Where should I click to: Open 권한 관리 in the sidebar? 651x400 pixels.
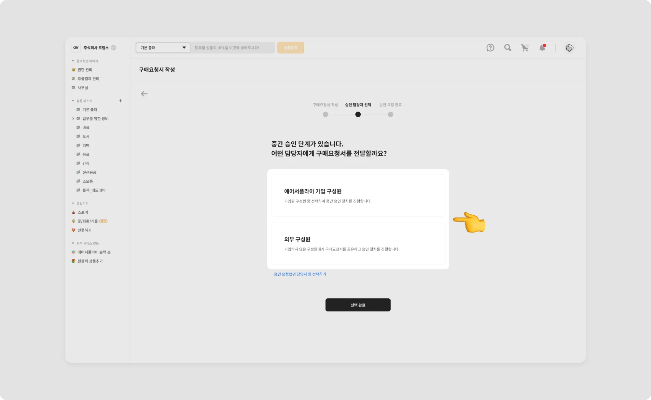[x=85, y=70]
